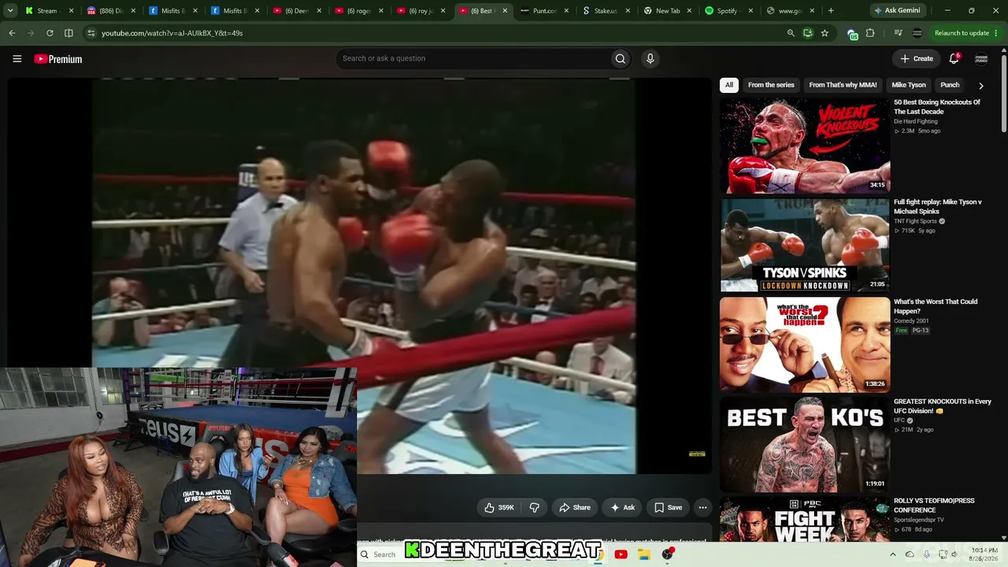Viewport: 1008px width, 567px height.
Task: Open YouTube notifications bell
Action: click(954, 58)
